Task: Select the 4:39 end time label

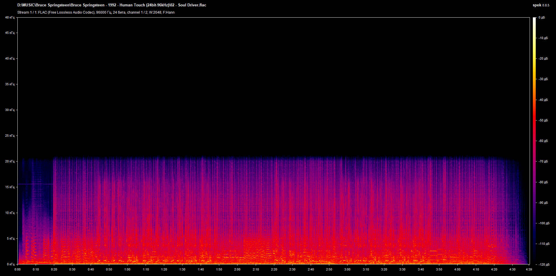Action: pyautogui.click(x=529, y=270)
